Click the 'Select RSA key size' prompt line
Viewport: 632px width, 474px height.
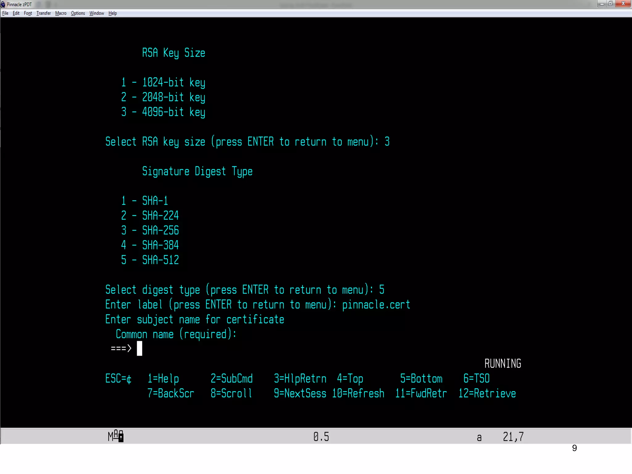click(247, 142)
